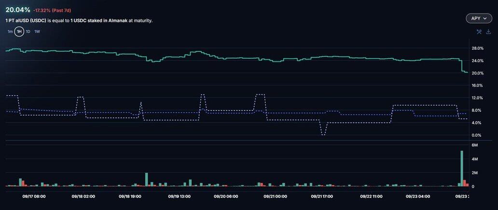Click the 20.04% current APY value
Viewport: 498px width, 210px height.
(x=18, y=10)
